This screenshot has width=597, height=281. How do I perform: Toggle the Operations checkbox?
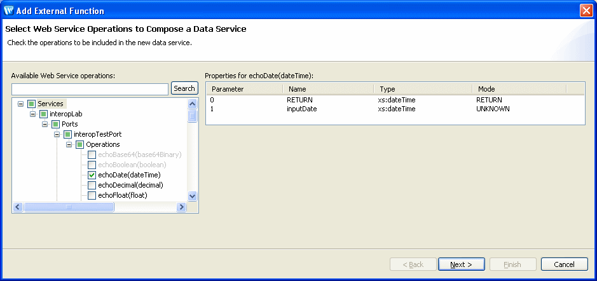80,145
